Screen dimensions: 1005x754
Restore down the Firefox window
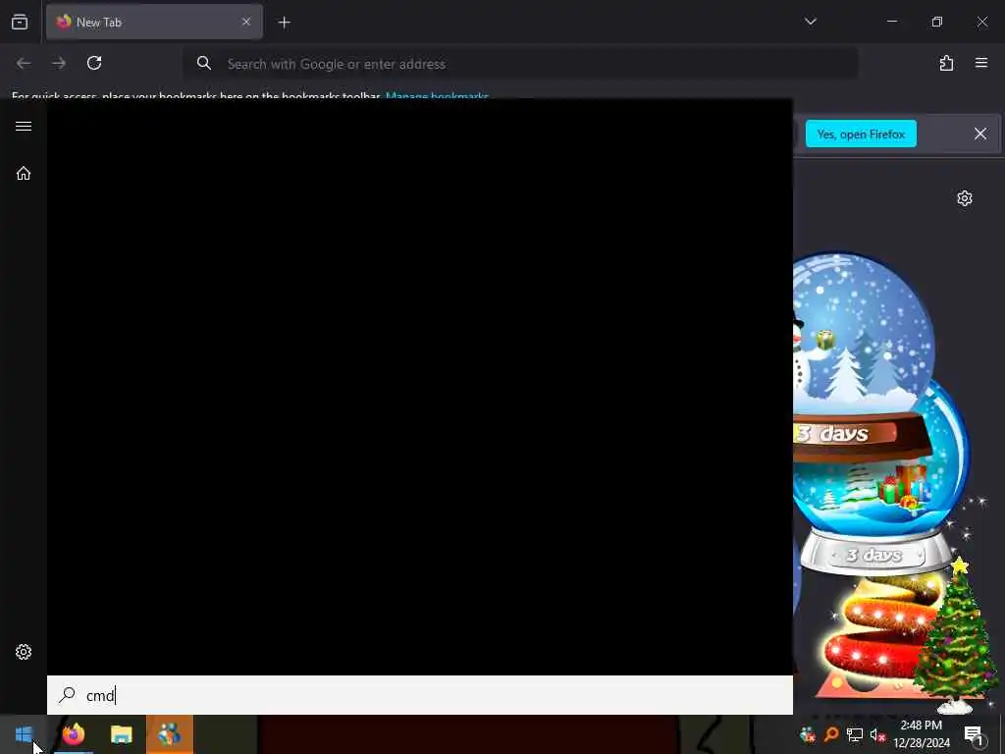coord(936,22)
